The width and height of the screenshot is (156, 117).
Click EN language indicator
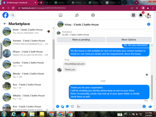[x=125, y=114]
